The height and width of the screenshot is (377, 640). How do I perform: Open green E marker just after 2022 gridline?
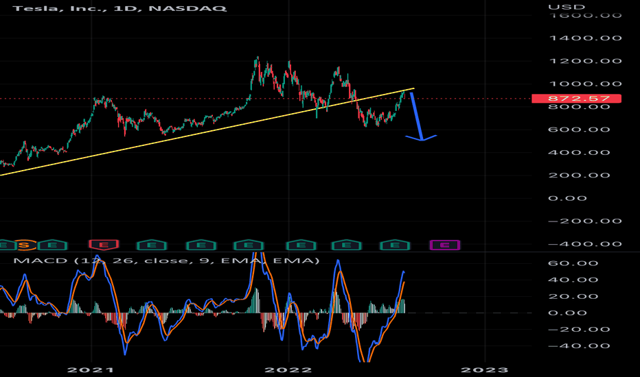[x=301, y=245]
